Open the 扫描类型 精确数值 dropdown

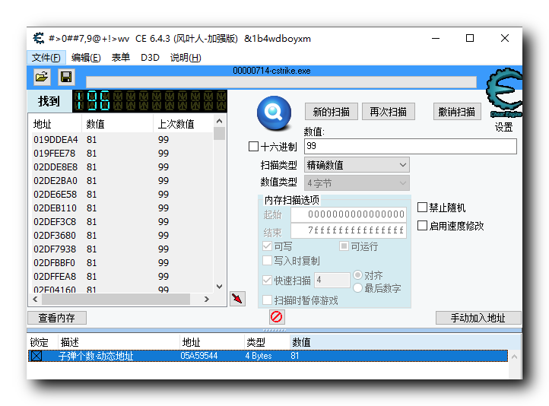pos(357,165)
